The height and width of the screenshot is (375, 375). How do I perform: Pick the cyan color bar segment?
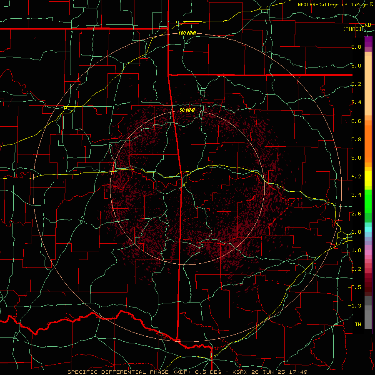368,229
